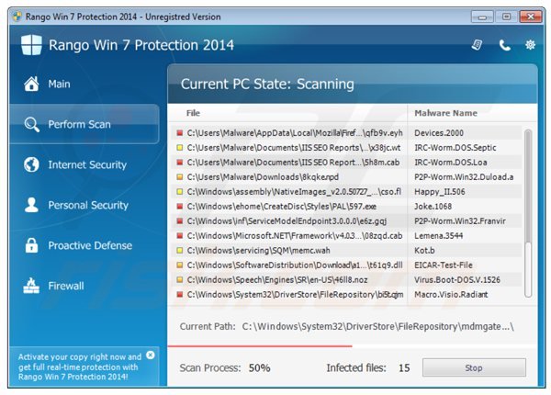The height and width of the screenshot is (395, 551).
Task: Click red threat icon for 08zqd.cab
Action: tap(180, 236)
